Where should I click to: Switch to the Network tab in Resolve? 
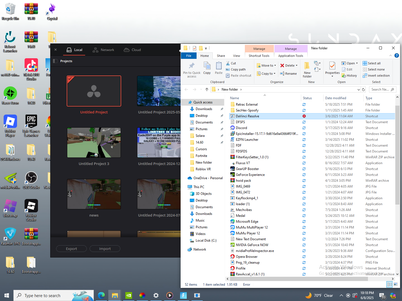(x=104, y=50)
